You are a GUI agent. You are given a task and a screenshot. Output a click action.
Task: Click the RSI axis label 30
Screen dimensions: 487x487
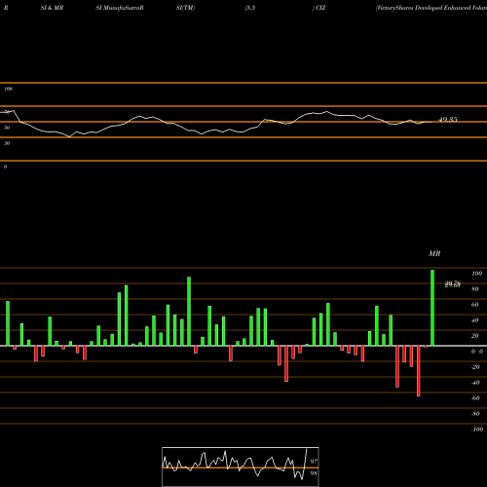[7, 143]
